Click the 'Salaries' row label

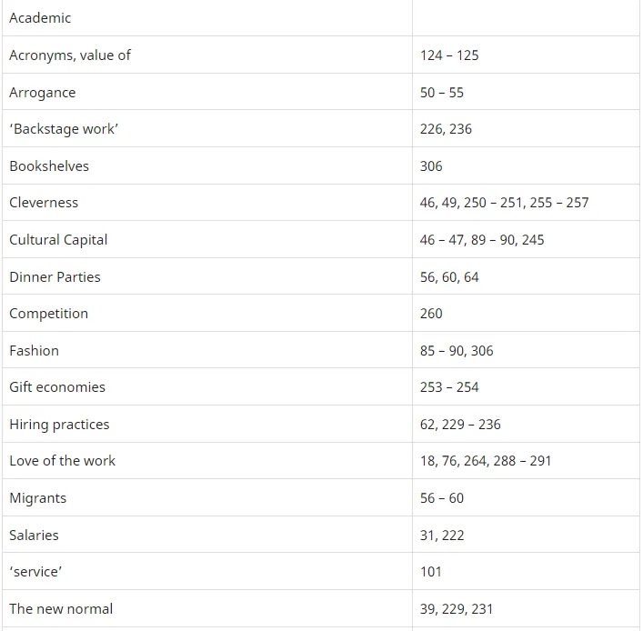coord(34,536)
